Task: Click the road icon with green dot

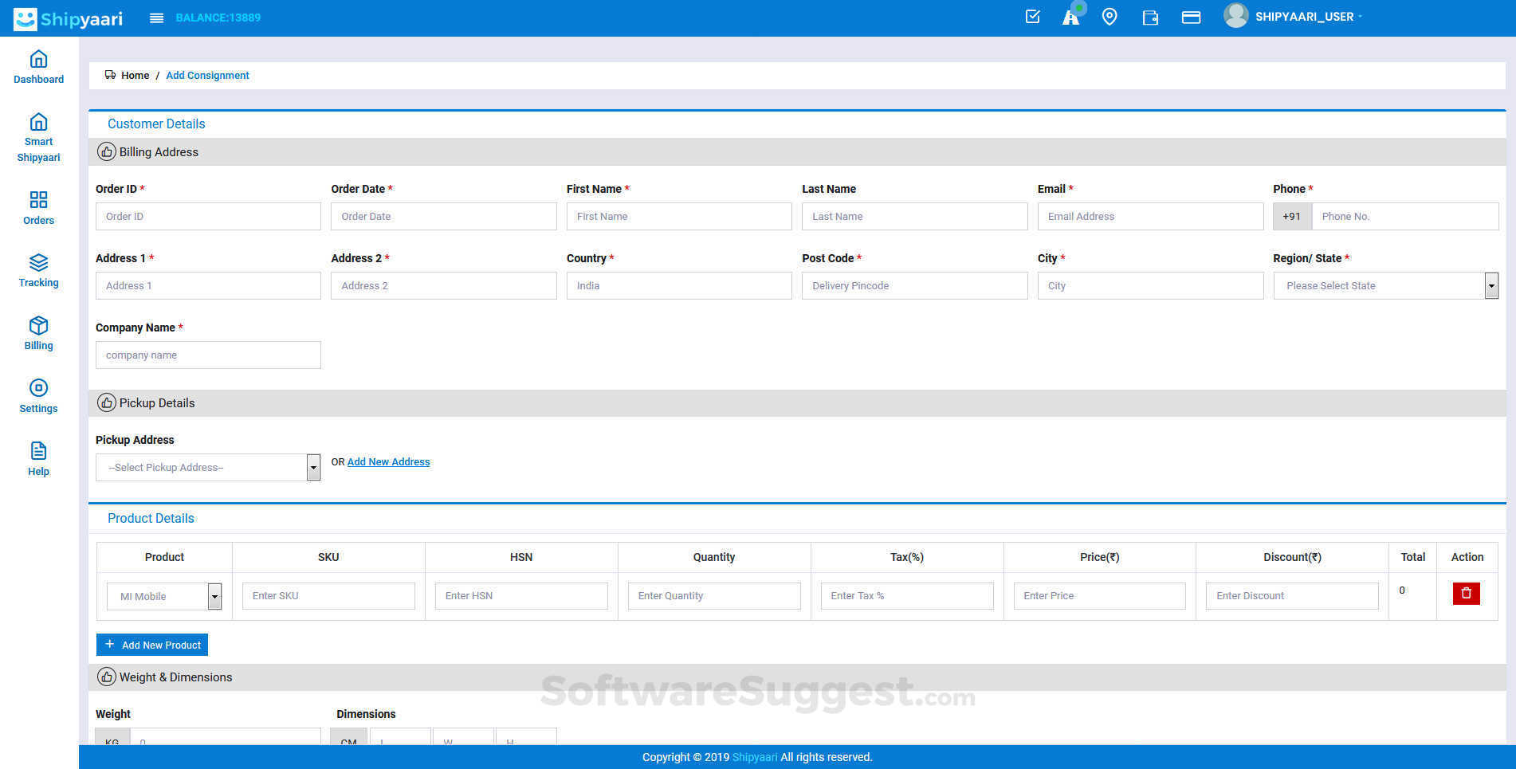Action: click(x=1070, y=17)
